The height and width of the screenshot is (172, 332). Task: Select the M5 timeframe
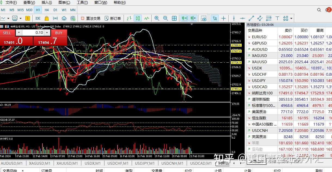tap(12, 10)
